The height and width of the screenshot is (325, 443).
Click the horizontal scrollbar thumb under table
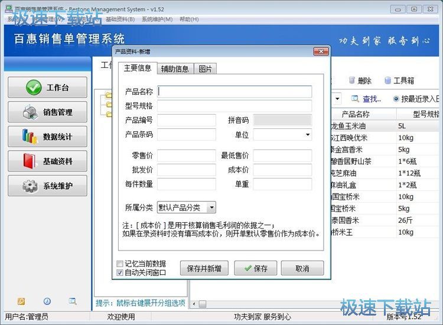click(x=202, y=304)
